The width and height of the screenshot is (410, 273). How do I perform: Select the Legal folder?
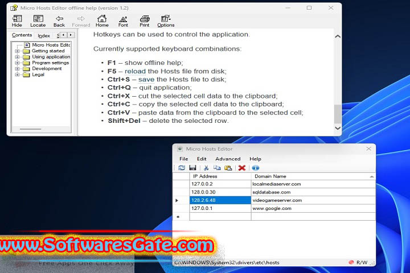click(x=34, y=75)
